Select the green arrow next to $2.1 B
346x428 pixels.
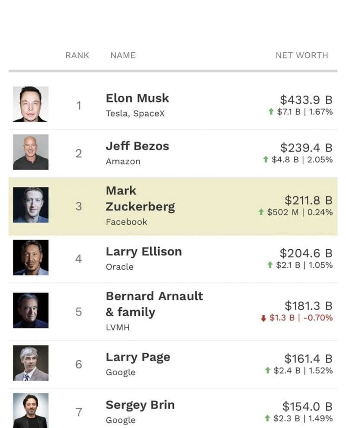(270, 265)
